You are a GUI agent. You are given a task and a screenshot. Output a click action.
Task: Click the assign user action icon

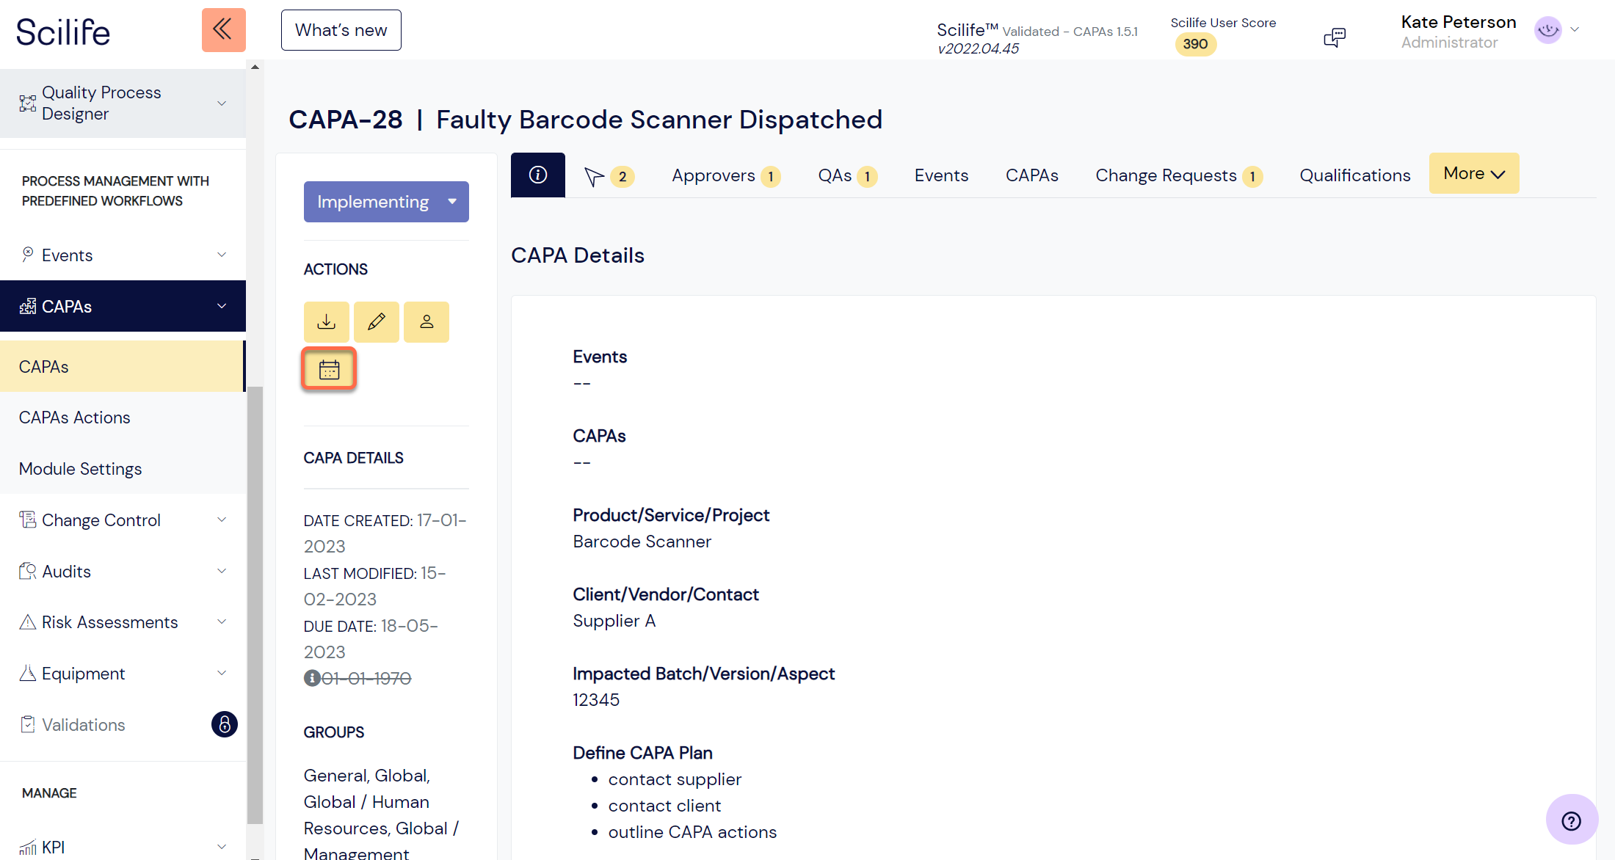click(427, 322)
